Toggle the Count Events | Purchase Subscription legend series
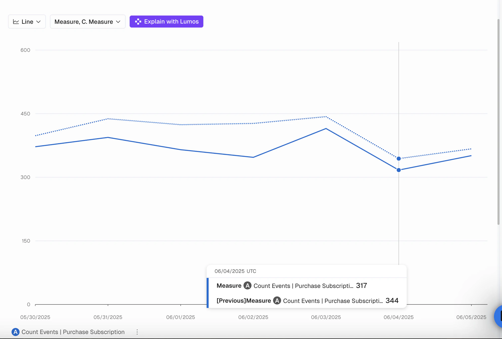The width and height of the screenshot is (502, 339). 73,332
